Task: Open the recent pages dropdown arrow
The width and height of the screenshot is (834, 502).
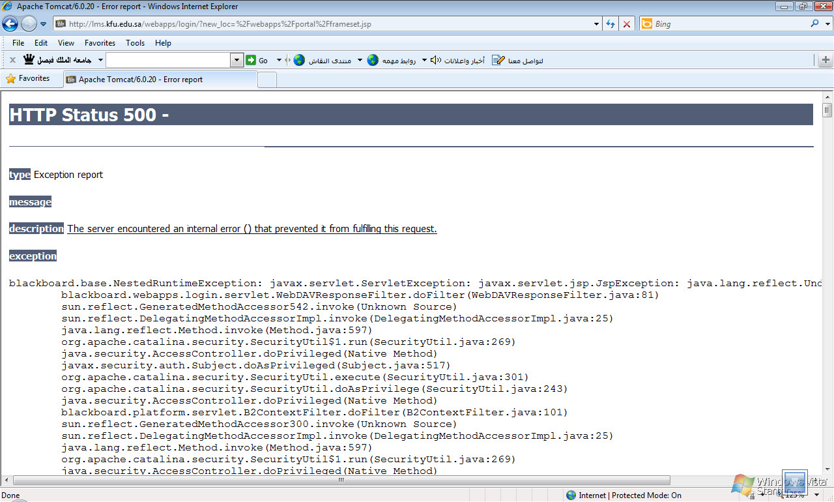Action: point(44,24)
